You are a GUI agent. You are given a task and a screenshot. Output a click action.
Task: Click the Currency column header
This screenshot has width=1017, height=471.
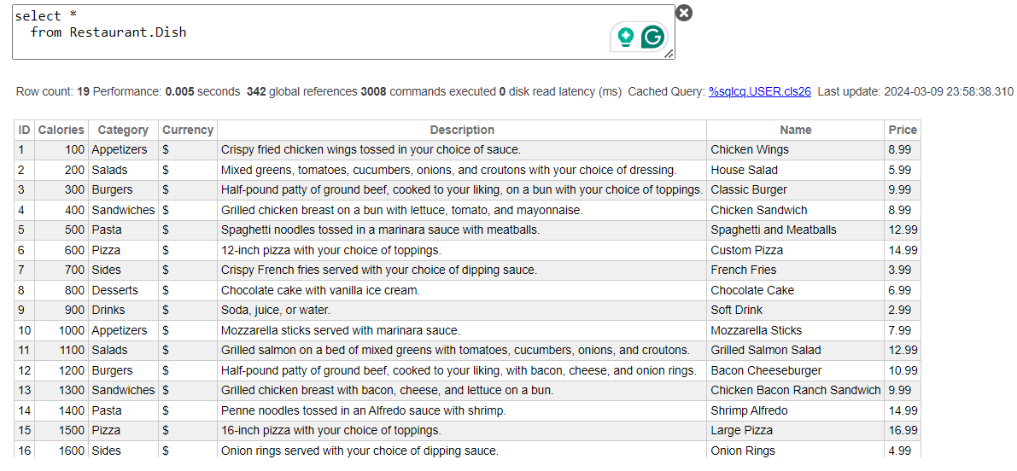click(x=188, y=130)
